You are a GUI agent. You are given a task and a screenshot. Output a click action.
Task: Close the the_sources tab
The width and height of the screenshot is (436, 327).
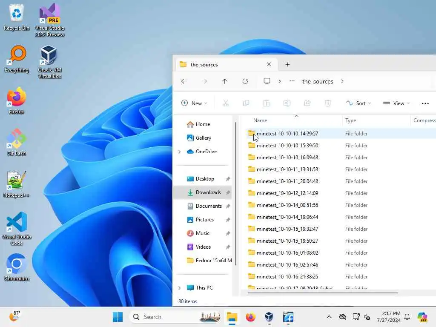(x=269, y=64)
